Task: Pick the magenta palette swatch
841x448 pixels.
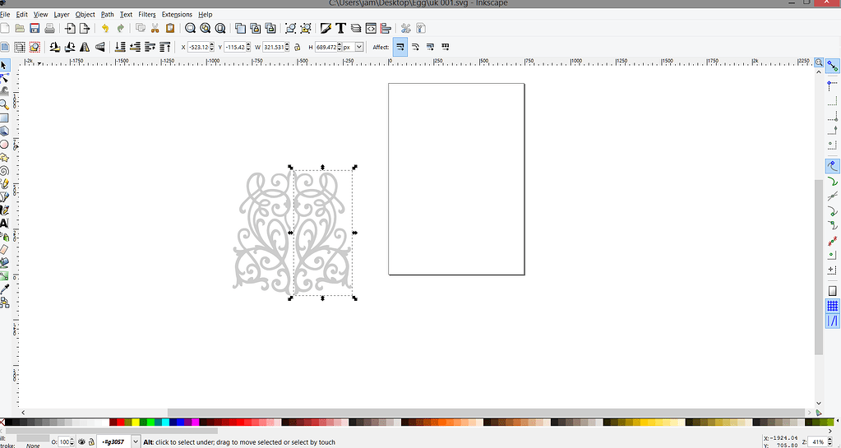Action: point(195,423)
